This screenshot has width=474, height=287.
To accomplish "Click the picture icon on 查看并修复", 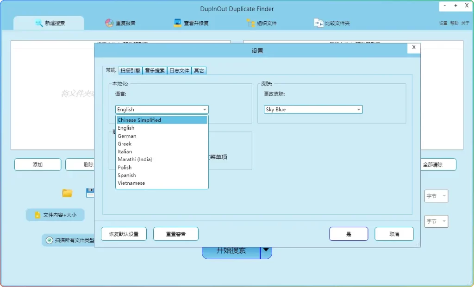I will point(177,23).
